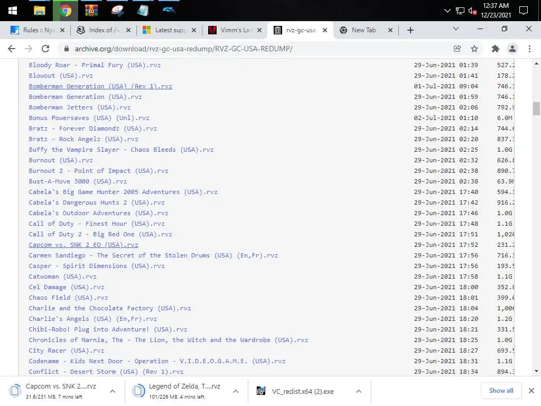Open the notebook-shaped taskbar app icon
This screenshot has height=406, width=541.
143,11
